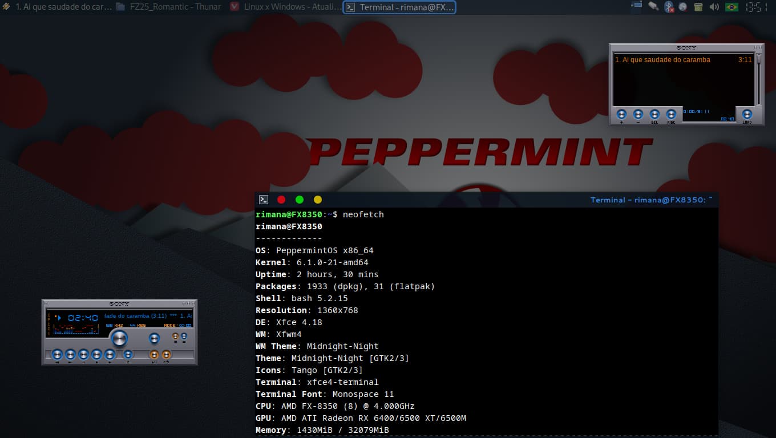Click the 'WM Theme: Midnight-Night' line
Screen dimensions: 776x438
coord(317,346)
